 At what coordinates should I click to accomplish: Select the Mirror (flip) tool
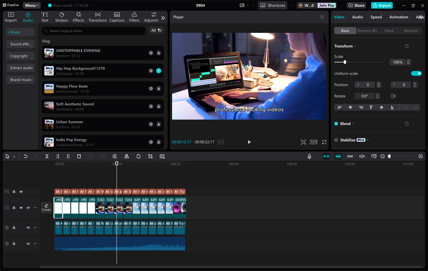[126, 156]
